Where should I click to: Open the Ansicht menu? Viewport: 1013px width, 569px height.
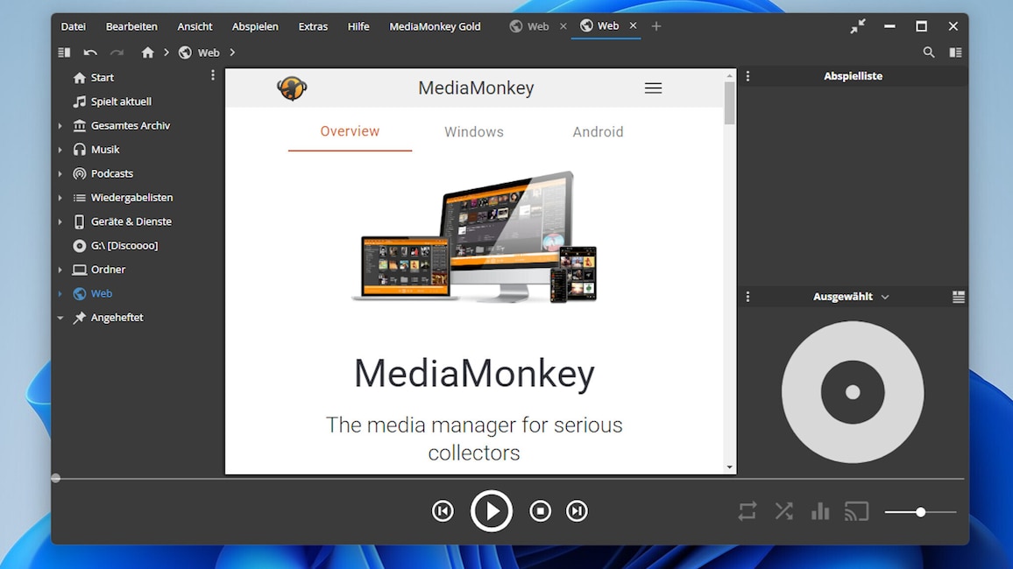(x=195, y=26)
